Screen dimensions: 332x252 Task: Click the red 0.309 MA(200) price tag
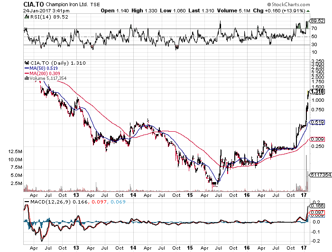click(x=317, y=139)
